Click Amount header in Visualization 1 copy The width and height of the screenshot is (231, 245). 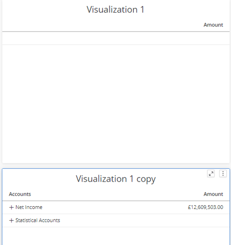(x=213, y=194)
